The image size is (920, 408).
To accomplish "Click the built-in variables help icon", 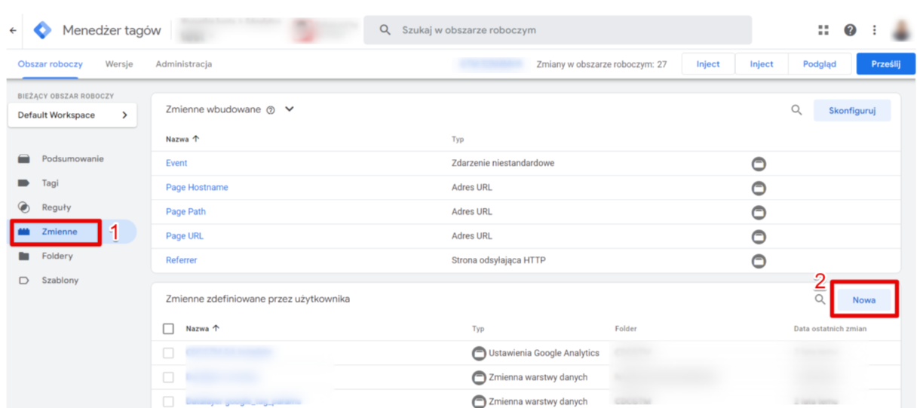I will tap(271, 110).
